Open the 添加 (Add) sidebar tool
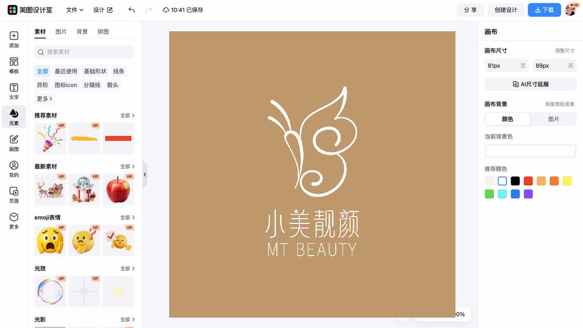This screenshot has width=583, height=328. click(14, 40)
